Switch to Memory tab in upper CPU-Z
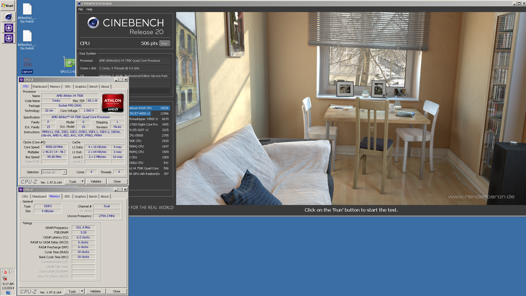The width and height of the screenshot is (526, 296). click(x=55, y=87)
